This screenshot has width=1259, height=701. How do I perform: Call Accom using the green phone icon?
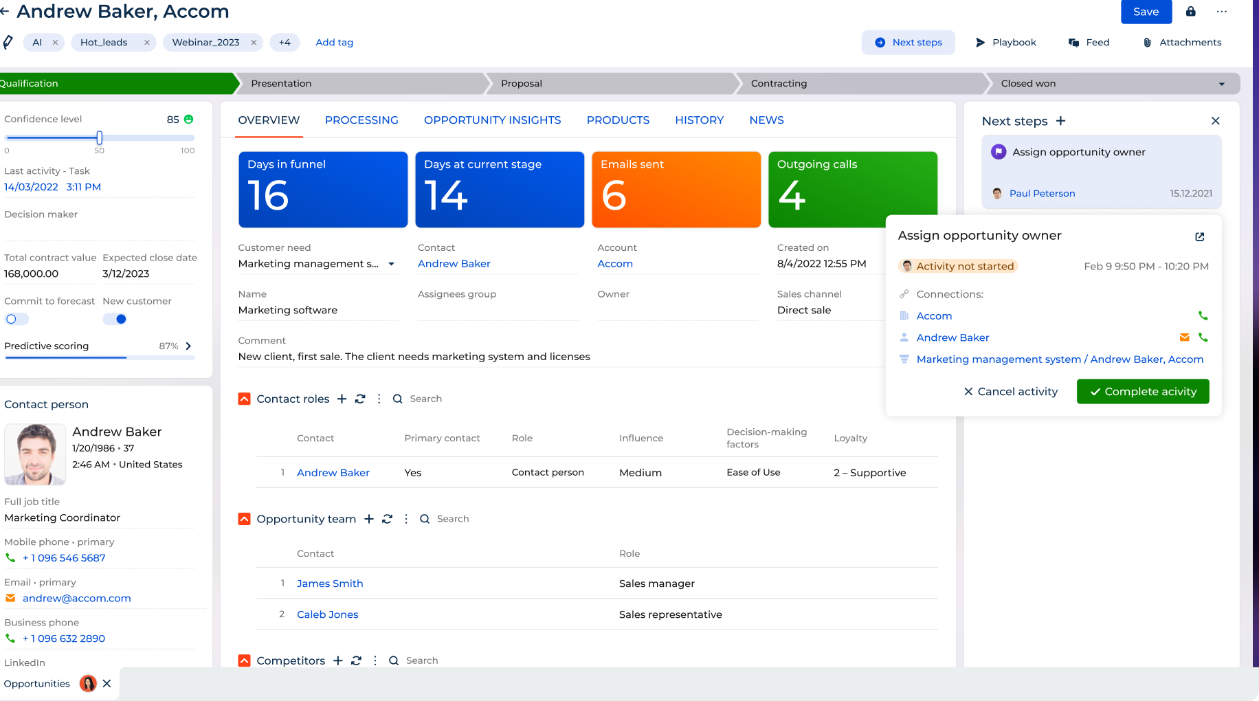(1203, 315)
